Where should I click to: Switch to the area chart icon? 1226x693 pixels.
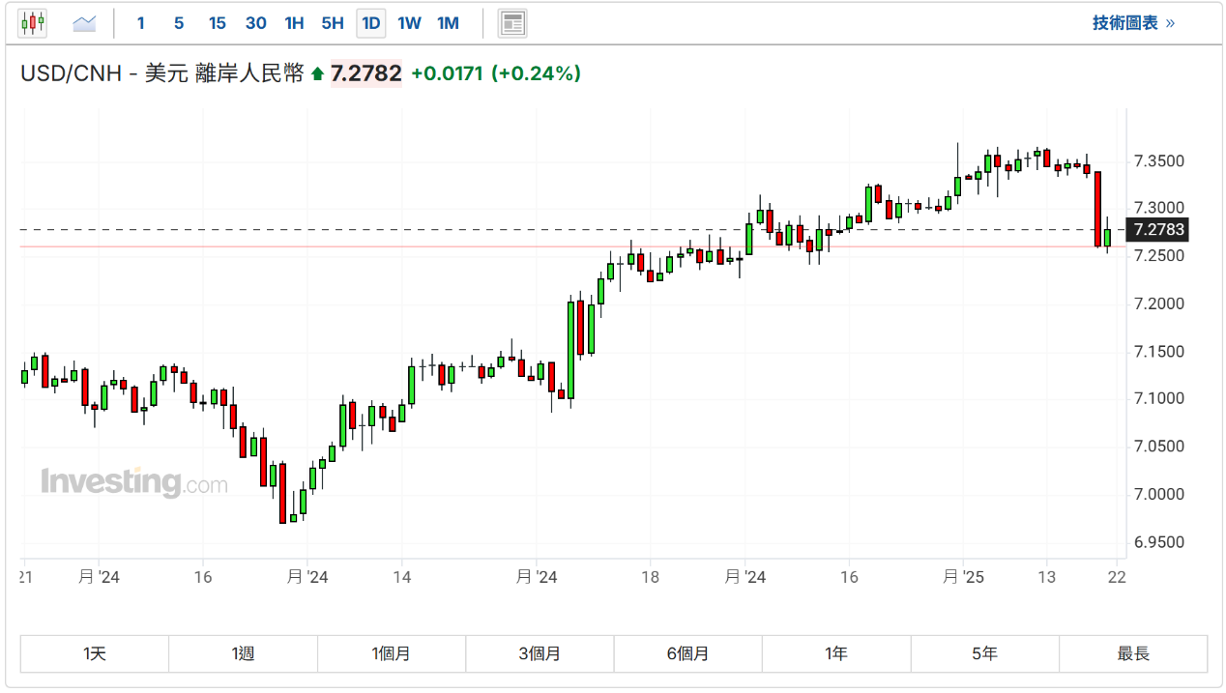84,23
